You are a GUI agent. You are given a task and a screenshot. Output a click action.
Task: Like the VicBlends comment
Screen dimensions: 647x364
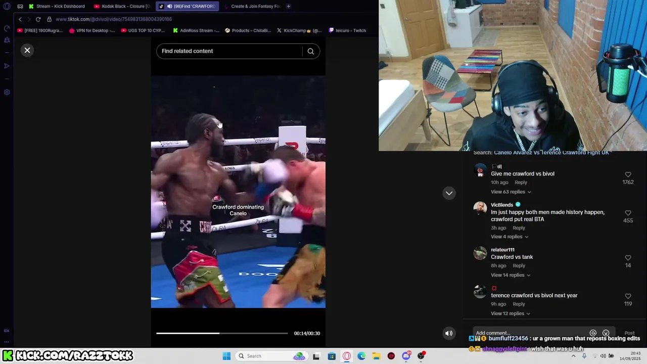(x=628, y=213)
